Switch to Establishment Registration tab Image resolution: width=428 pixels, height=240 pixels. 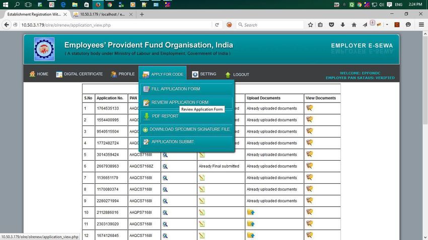35,14
